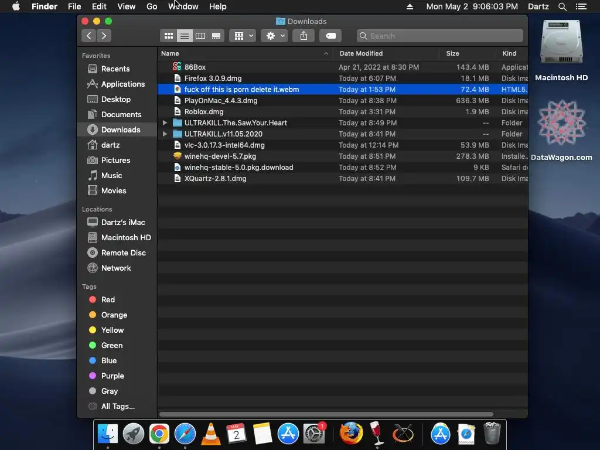Filter by the Red tag
600x450 pixels.
click(x=117, y=299)
